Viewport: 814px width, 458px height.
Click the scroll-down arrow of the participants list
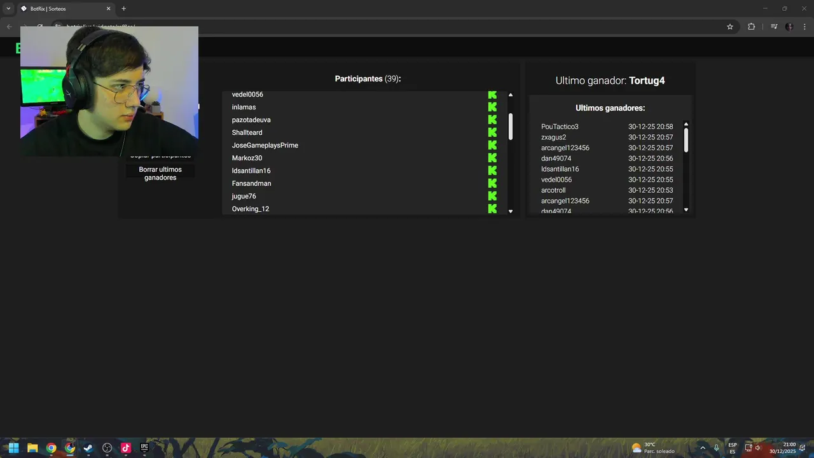(511, 211)
